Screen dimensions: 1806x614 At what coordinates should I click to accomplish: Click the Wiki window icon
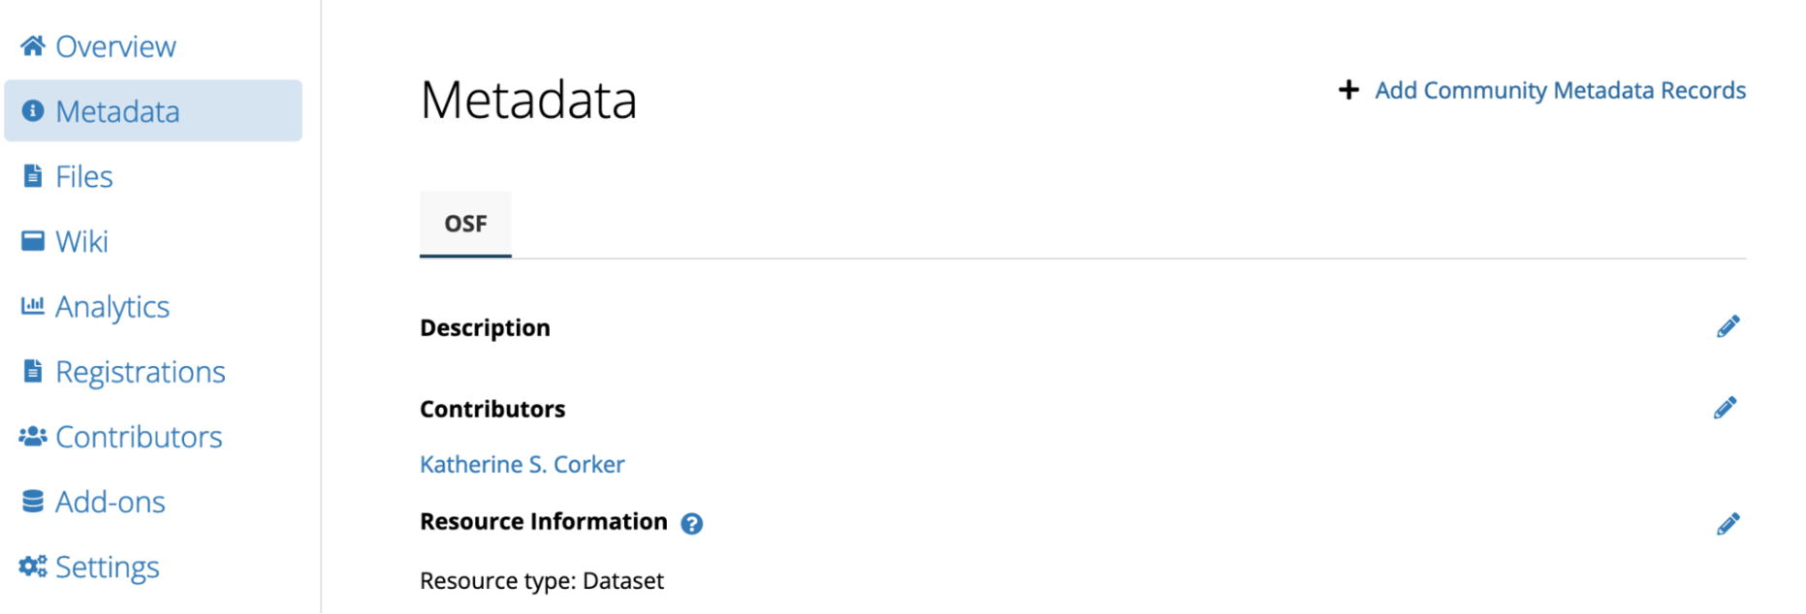33,241
